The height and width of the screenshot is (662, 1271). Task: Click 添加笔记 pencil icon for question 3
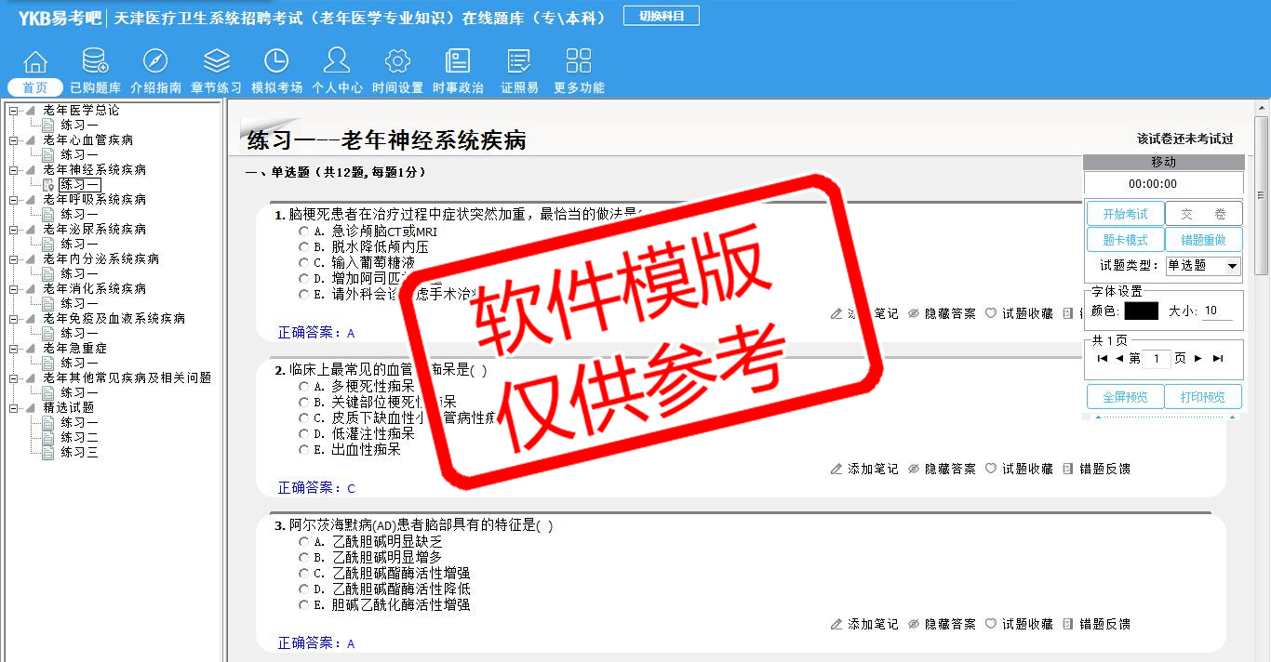(836, 624)
